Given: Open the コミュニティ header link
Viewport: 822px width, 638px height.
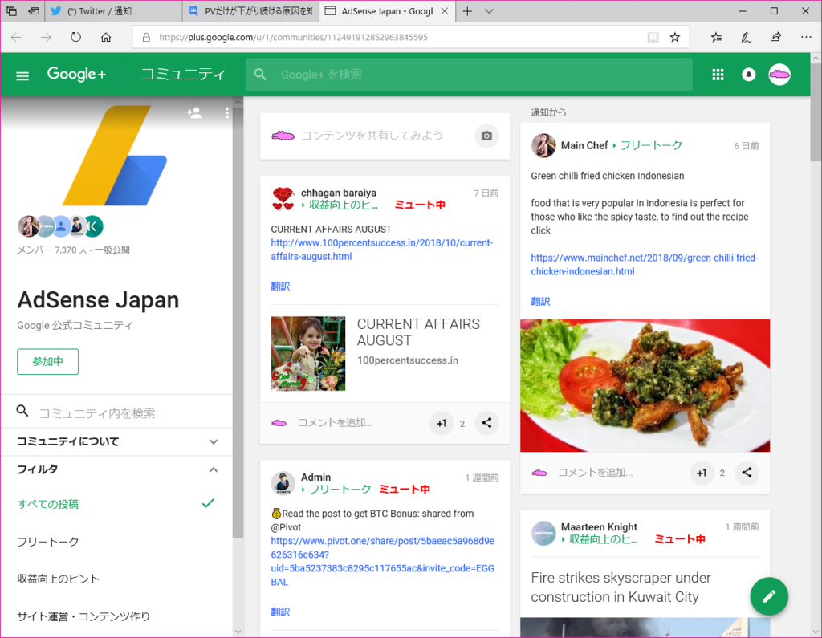Looking at the screenshot, I should pos(183,75).
